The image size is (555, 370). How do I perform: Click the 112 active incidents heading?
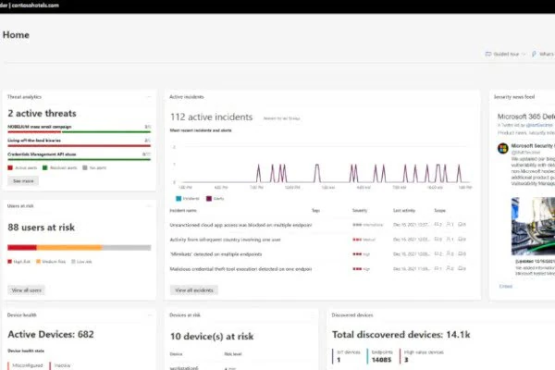pos(211,117)
